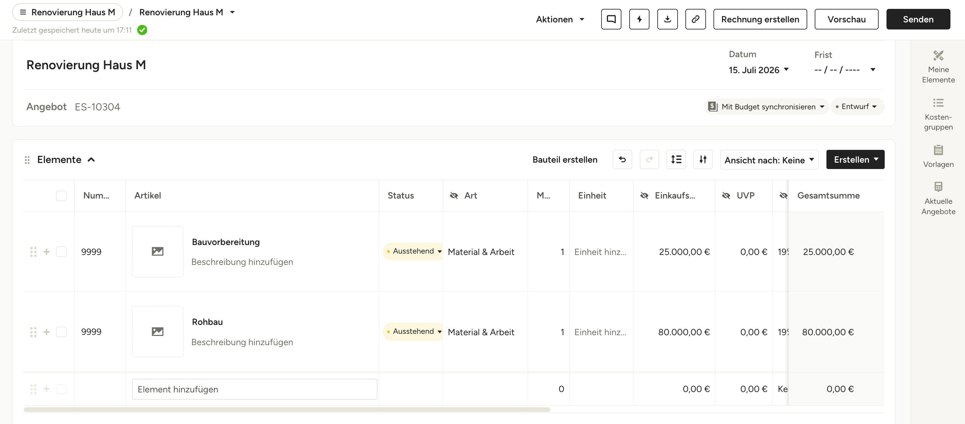Click the green saved checkmark icon

(x=142, y=30)
